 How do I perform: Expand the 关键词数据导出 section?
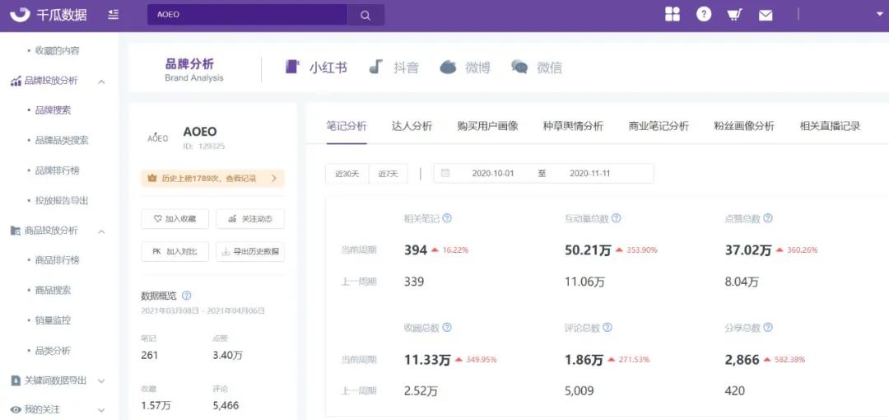point(101,380)
